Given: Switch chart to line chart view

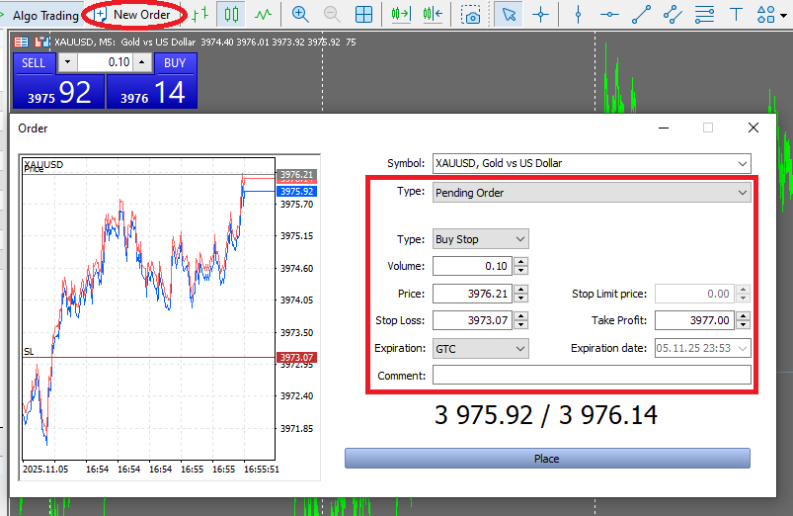Looking at the screenshot, I should [x=263, y=15].
